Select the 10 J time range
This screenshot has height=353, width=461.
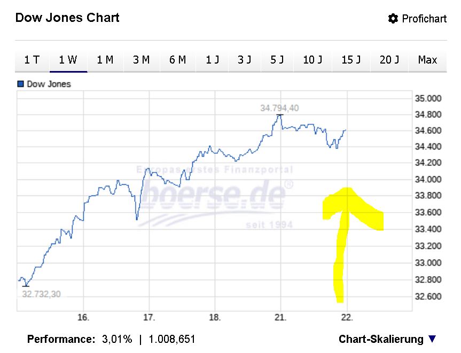(312, 60)
